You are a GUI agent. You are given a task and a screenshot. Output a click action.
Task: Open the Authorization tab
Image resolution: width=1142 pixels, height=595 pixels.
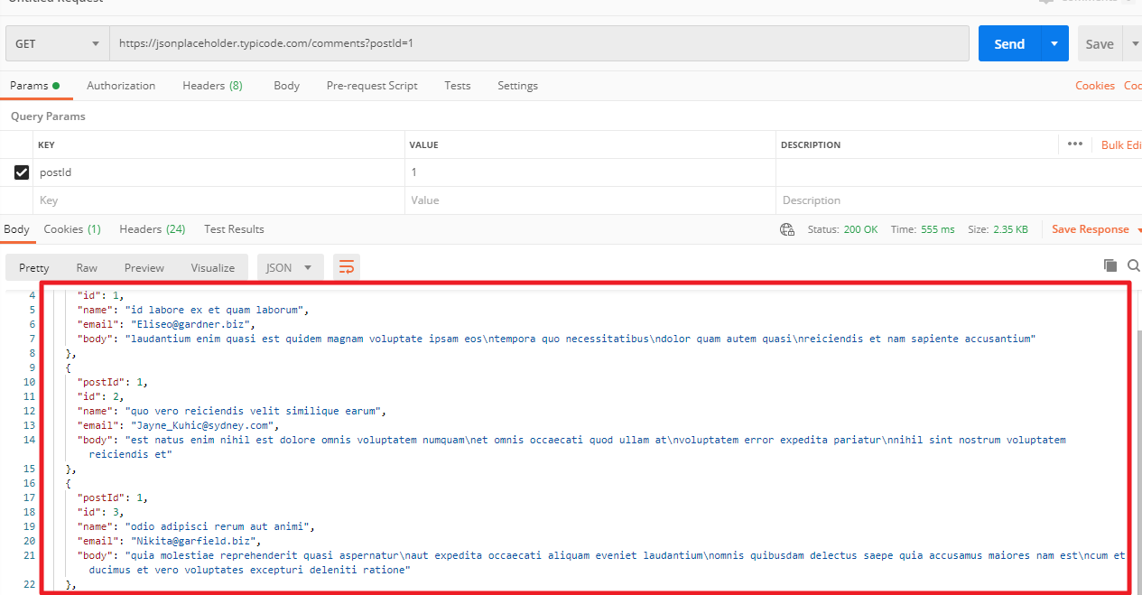121,86
